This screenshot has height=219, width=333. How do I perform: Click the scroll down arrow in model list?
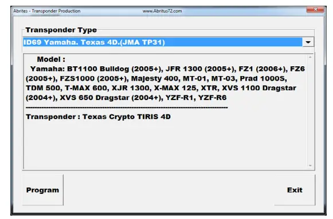pyautogui.click(x=310, y=165)
